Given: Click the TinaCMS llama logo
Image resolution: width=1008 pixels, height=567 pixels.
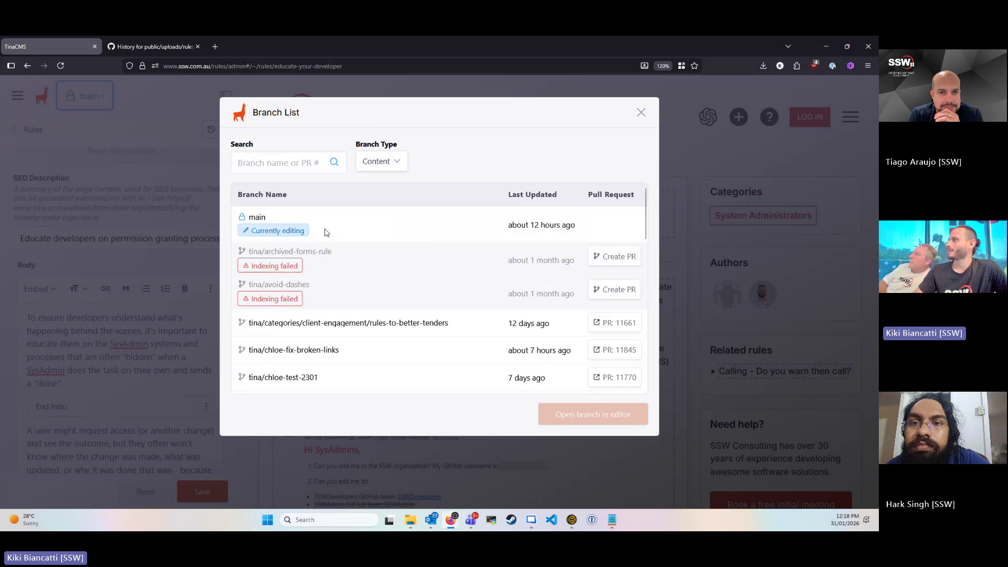Looking at the screenshot, I should pos(41,96).
